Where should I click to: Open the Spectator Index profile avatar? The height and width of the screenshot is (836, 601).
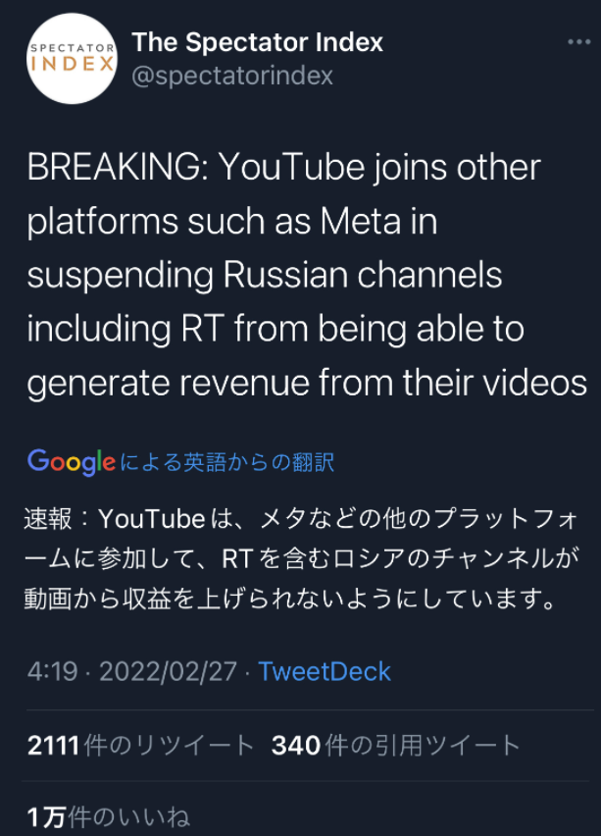pos(72,59)
